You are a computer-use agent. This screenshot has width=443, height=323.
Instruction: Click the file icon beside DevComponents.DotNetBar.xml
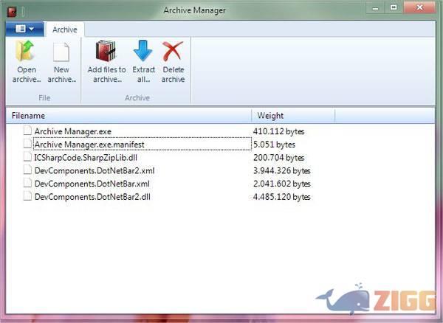pyautogui.click(x=27, y=183)
